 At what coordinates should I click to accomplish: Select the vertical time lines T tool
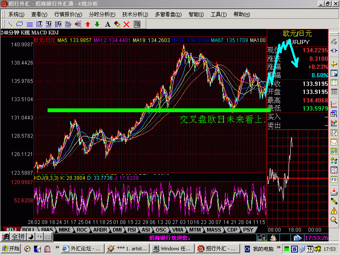coord(39,24)
